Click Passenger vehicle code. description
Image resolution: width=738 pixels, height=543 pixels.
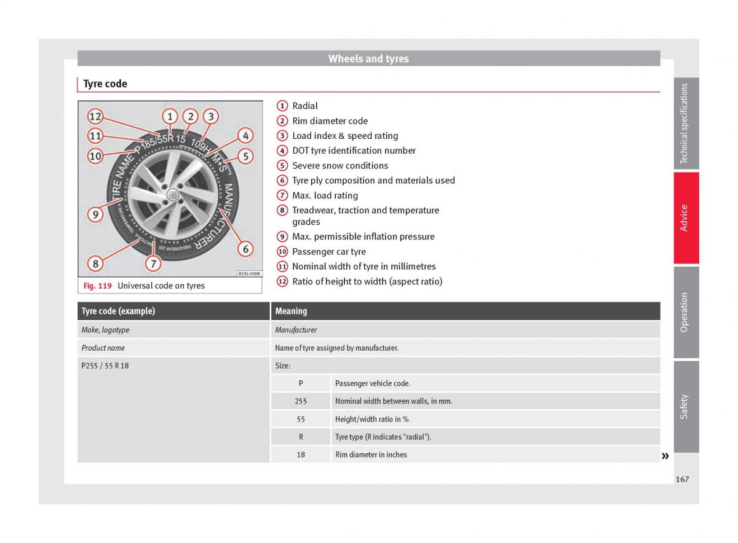(373, 383)
